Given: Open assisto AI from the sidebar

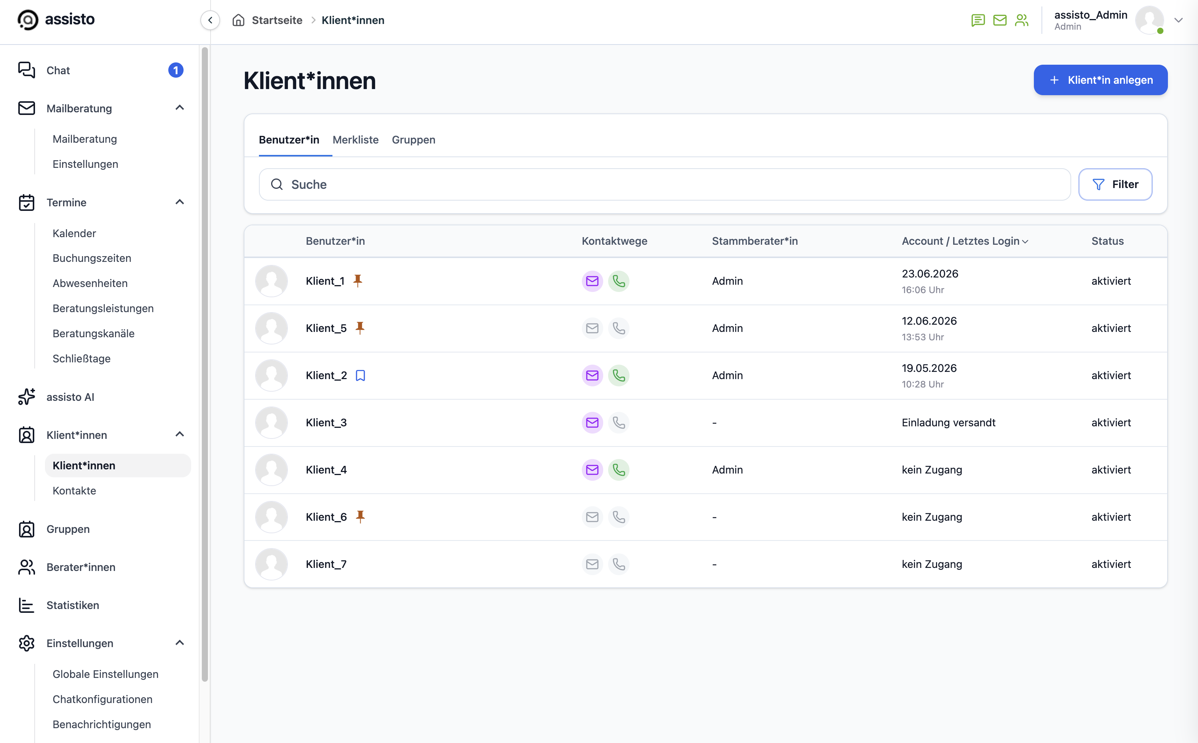Looking at the screenshot, I should click(x=70, y=397).
